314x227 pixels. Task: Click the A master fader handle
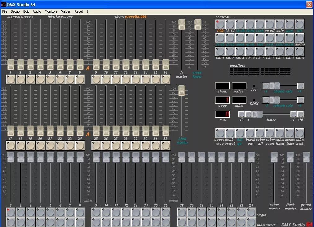pyautogui.click(x=182, y=24)
